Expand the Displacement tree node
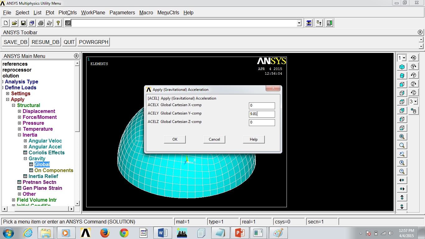The image size is (425, 239). coord(19,111)
